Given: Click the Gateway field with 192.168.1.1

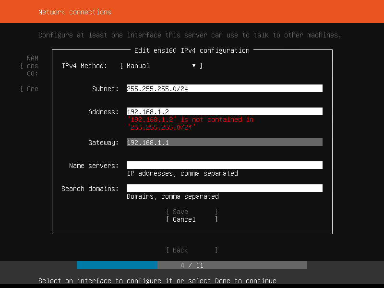Looking at the screenshot, I should (x=223, y=142).
